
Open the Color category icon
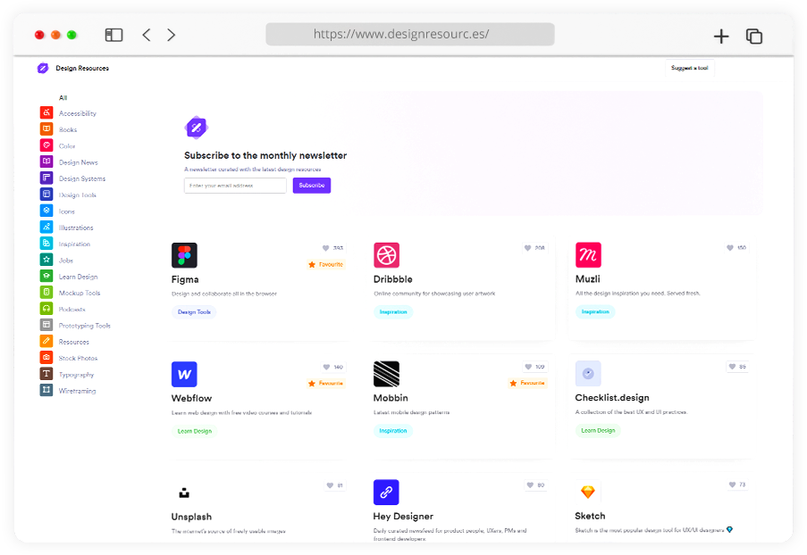[x=46, y=145]
